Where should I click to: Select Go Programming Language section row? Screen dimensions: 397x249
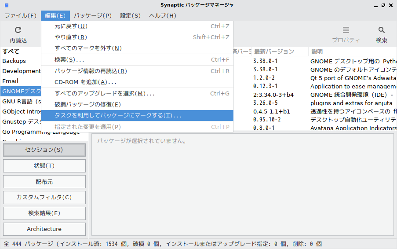tap(41, 132)
